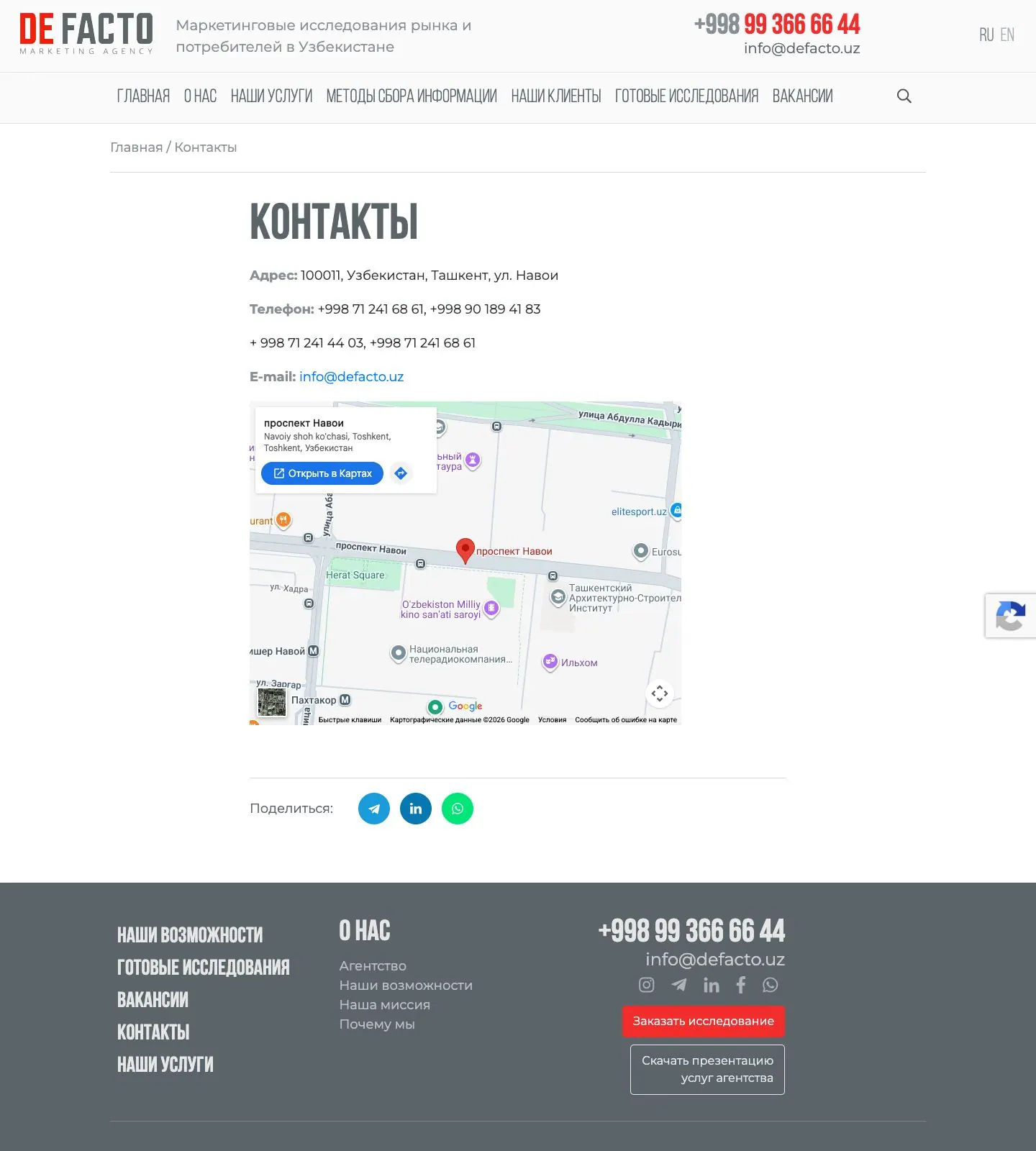The height and width of the screenshot is (1151, 1036).
Task: Click the Главная breadcrumb link
Action: [x=137, y=147]
